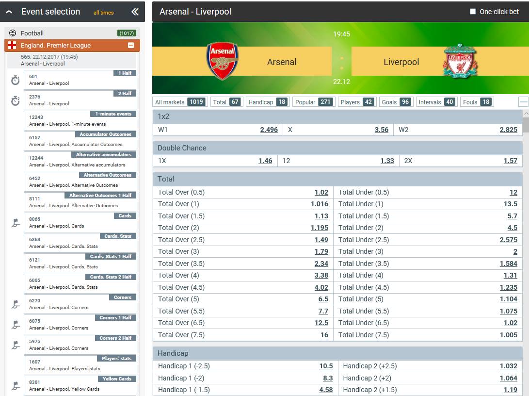Pick Total Under (0.5) odds 12
The width and height of the screenshot is (529, 396).
(x=513, y=193)
